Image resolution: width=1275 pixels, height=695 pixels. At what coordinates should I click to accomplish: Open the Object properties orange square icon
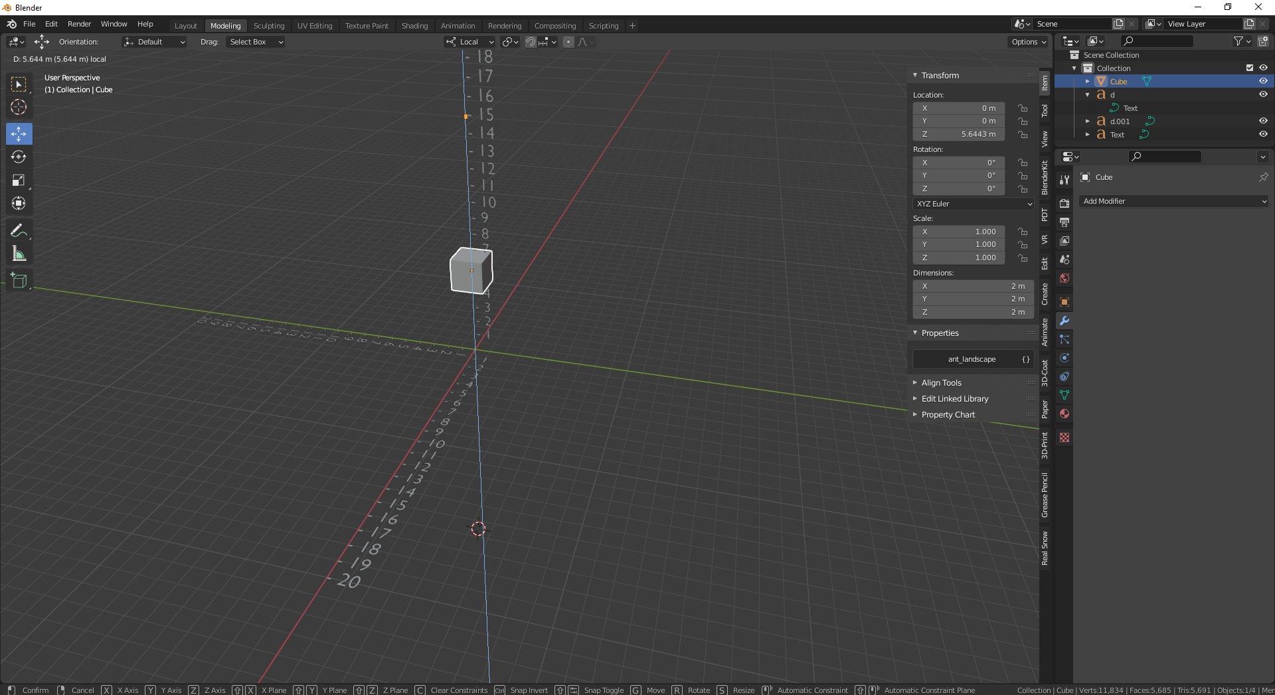1064,302
